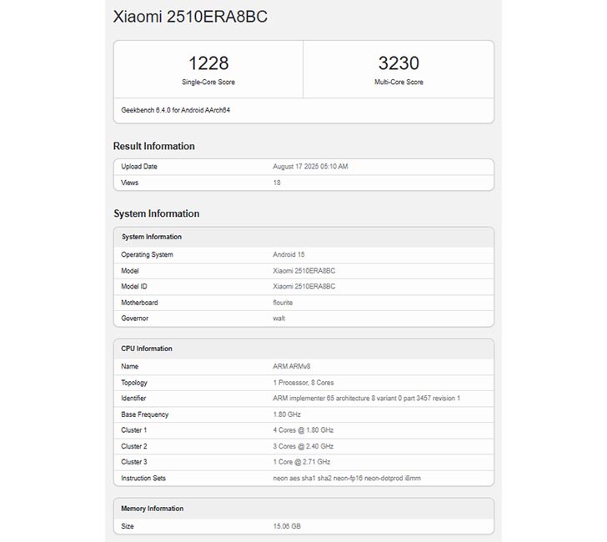Select the 1 Core @ 2.71 GHz value

pos(302,462)
